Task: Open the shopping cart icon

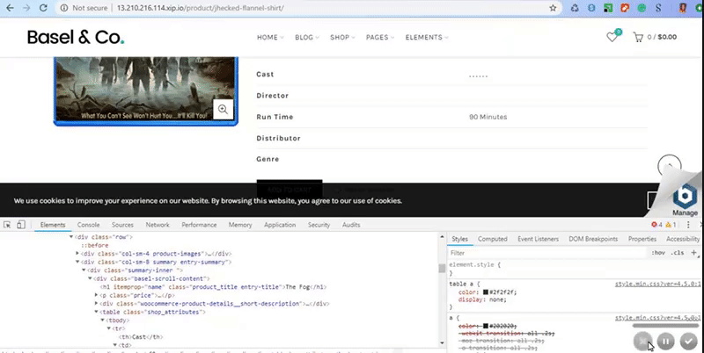Action: tap(637, 37)
